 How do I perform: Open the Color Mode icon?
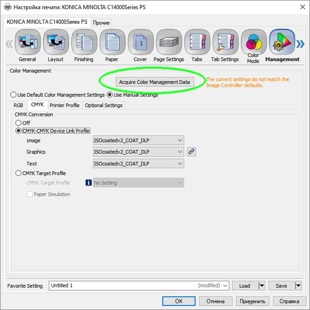[x=254, y=42]
